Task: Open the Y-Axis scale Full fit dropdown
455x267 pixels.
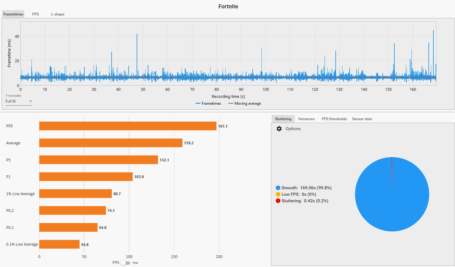Action: [x=19, y=101]
